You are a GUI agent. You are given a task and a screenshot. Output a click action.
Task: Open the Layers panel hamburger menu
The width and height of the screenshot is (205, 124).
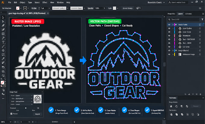(203, 14)
